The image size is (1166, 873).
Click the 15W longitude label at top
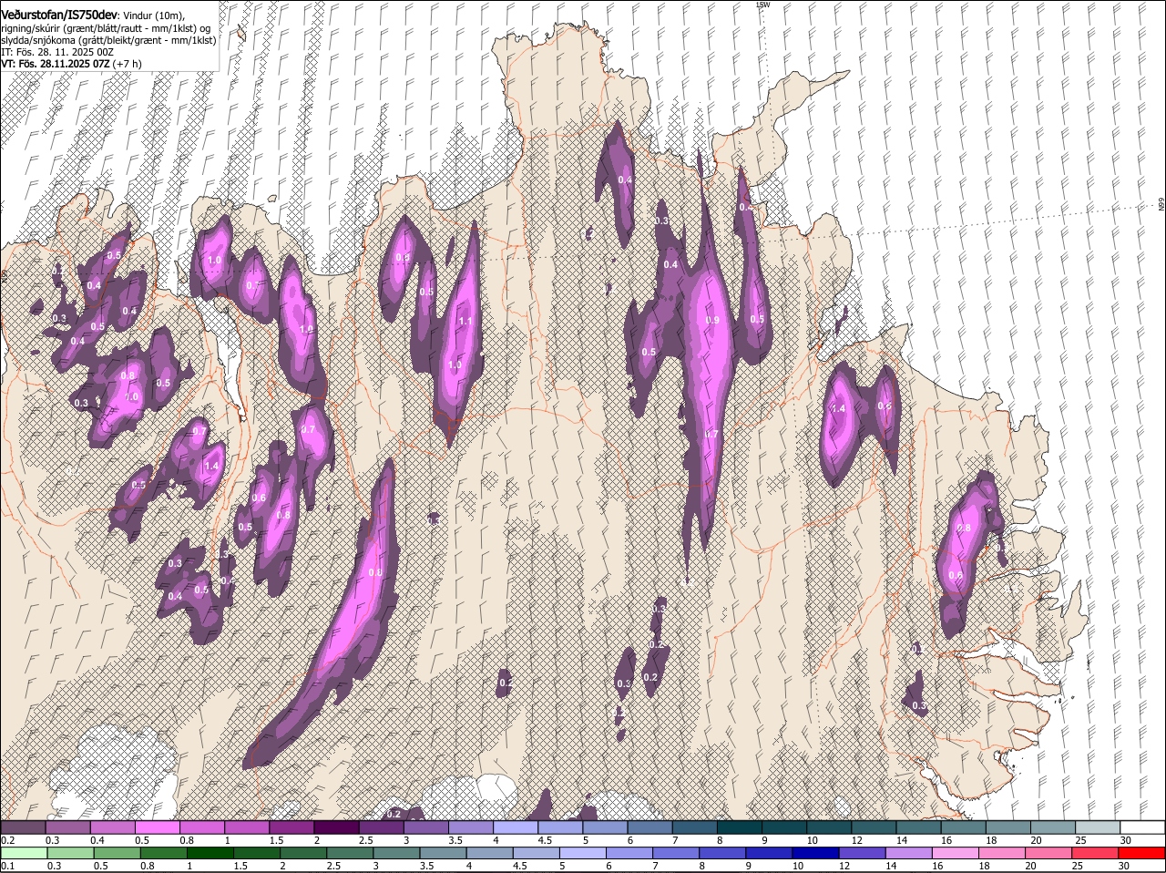point(762,5)
